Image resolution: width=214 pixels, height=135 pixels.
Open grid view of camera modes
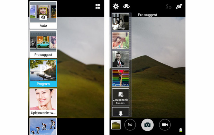coord(98,6)
